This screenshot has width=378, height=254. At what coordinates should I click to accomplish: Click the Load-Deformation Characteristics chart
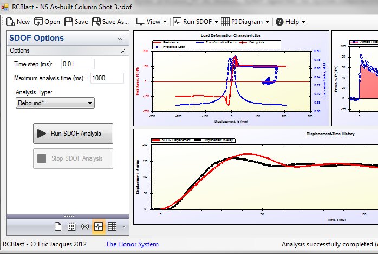point(231,78)
